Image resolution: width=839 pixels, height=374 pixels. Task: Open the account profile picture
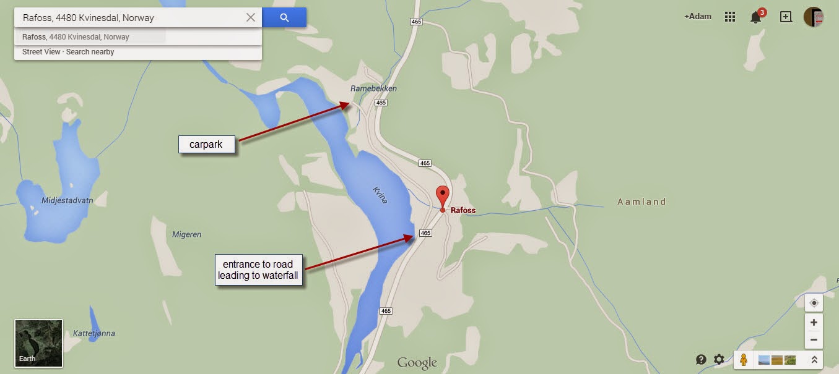coord(813,17)
